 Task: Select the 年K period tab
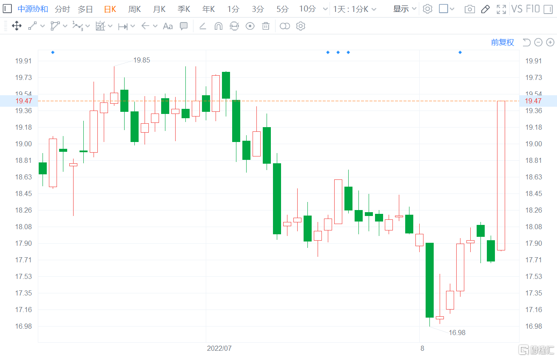coord(209,9)
